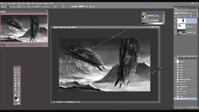Click the toolbox background color swatch
This screenshot has height=112, width=199.
tap(18, 100)
